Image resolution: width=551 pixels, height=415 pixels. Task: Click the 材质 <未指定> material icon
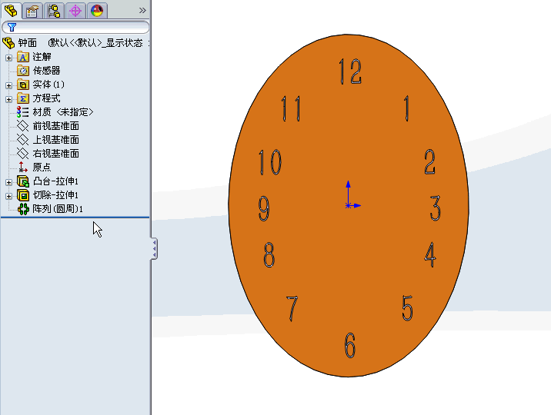(x=23, y=112)
